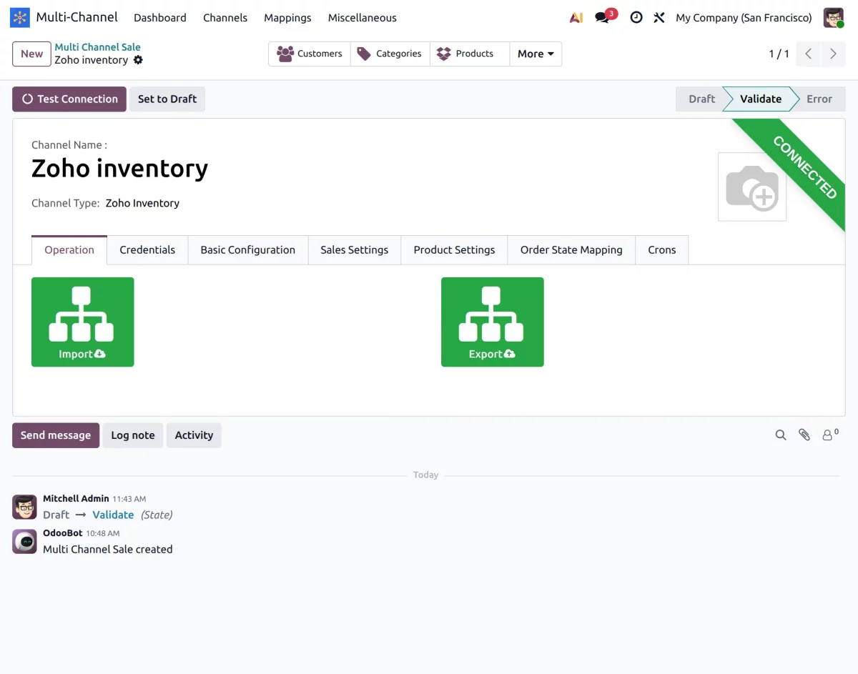Follow the Multi Channel Sale breadcrumb link
The image size is (858, 674).
(98, 47)
